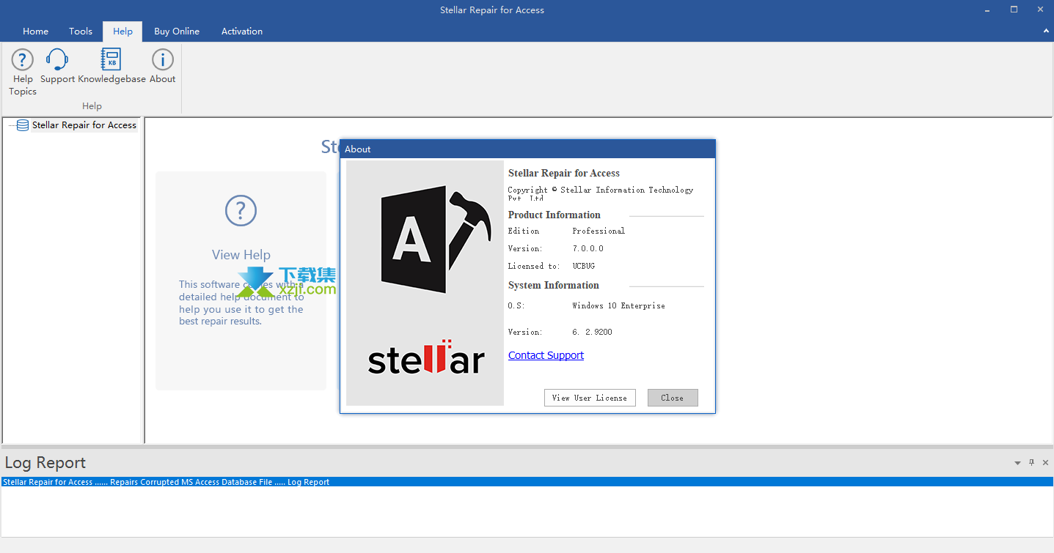Screen dimensions: 1054x553
Task: Select the Help ribbon tab
Action: click(x=122, y=31)
